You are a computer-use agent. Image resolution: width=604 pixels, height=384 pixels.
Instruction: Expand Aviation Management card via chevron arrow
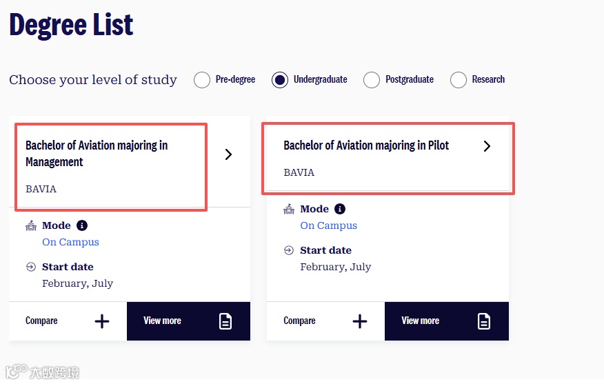point(229,154)
